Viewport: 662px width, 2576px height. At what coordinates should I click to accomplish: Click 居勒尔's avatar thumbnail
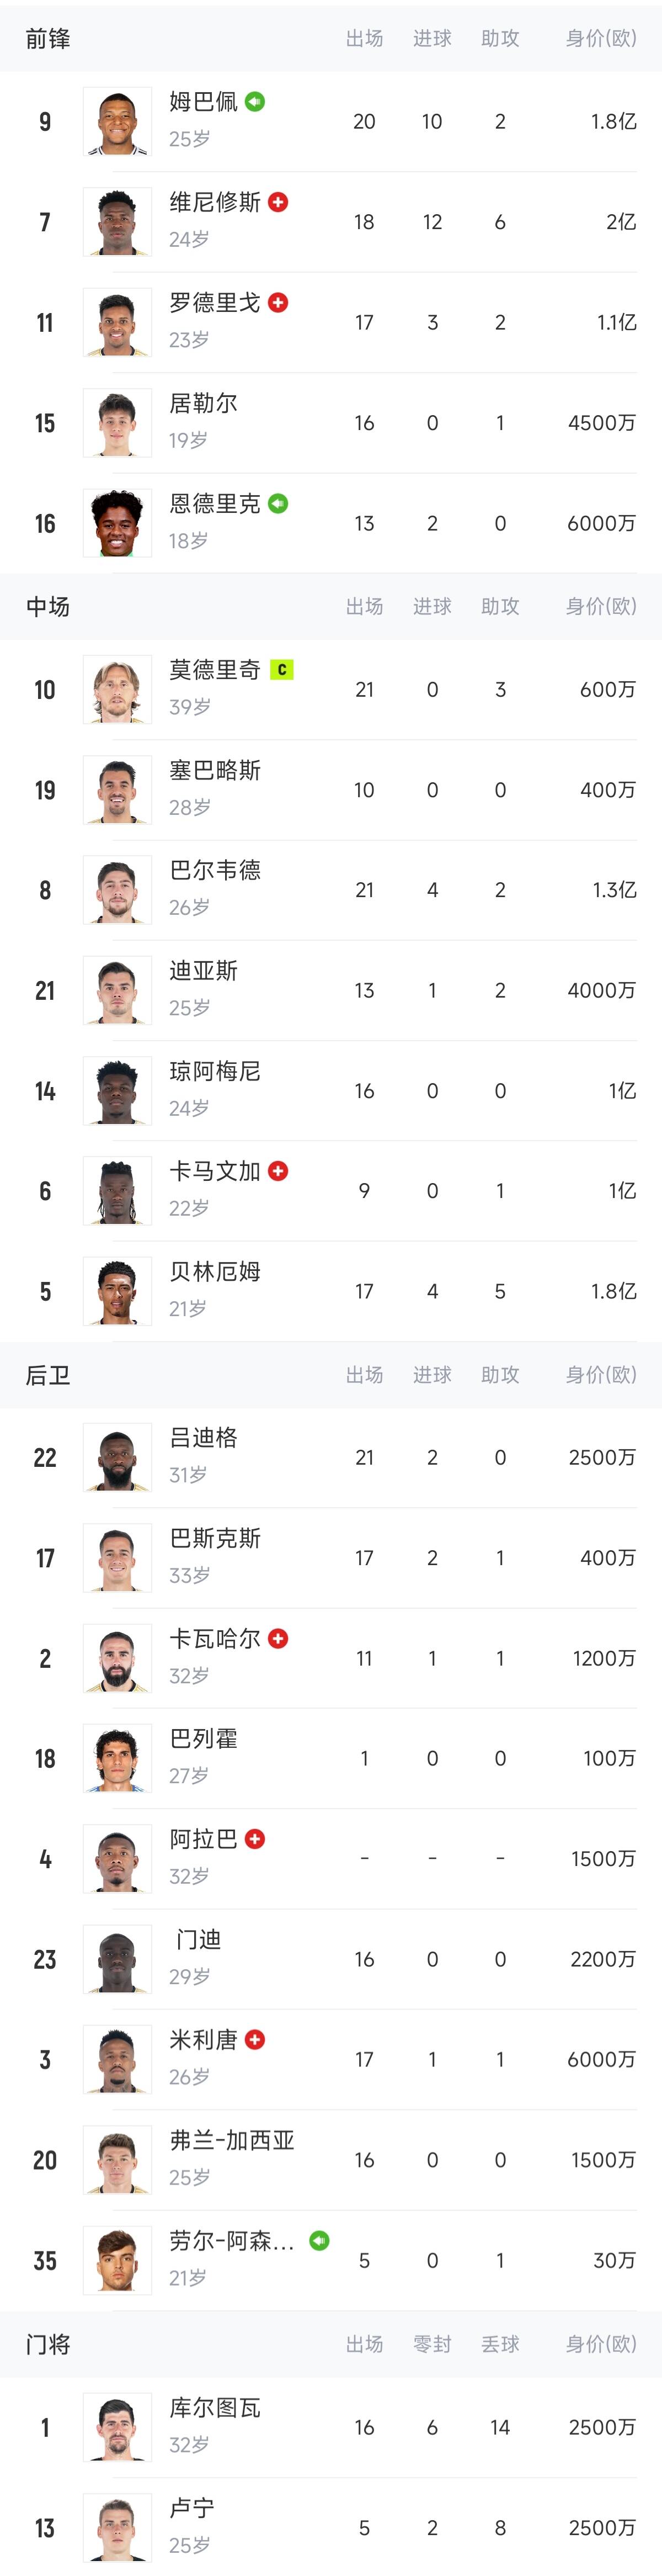pos(117,423)
